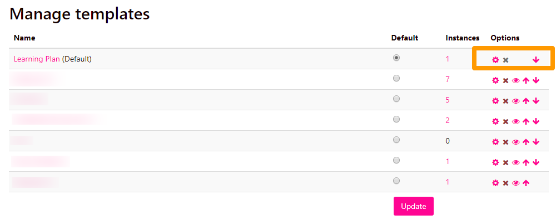Move up the last template in list
Viewport: 556px width, 220px height.
(526, 183)
